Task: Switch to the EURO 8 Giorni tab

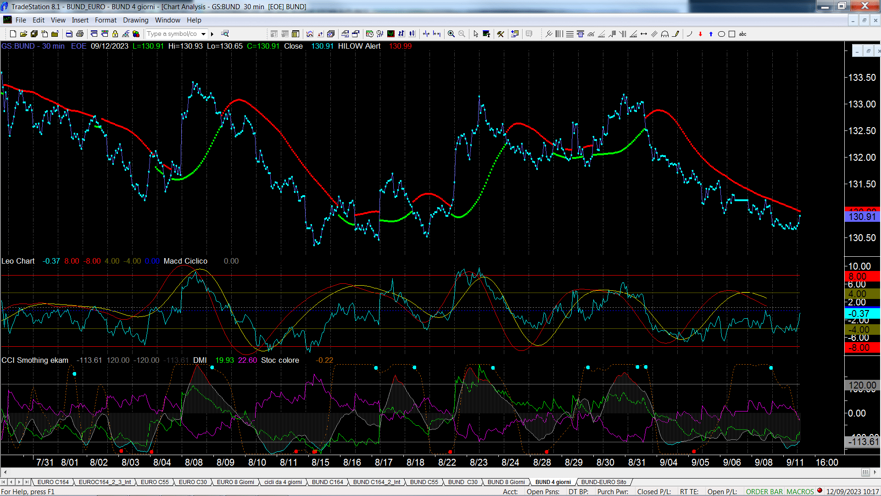Action: (235, 482)
